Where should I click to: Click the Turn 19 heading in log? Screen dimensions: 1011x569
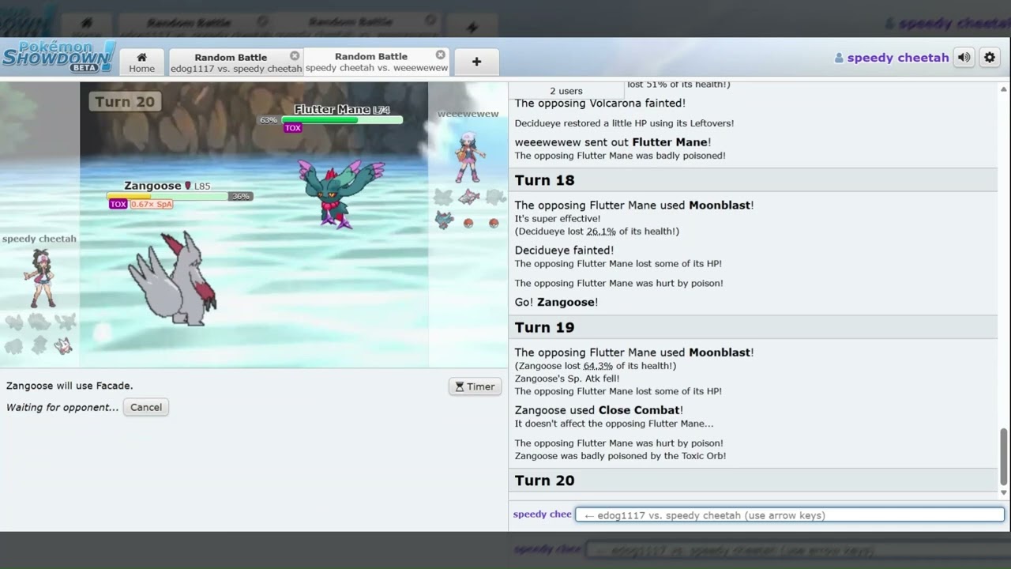point(544,327)
